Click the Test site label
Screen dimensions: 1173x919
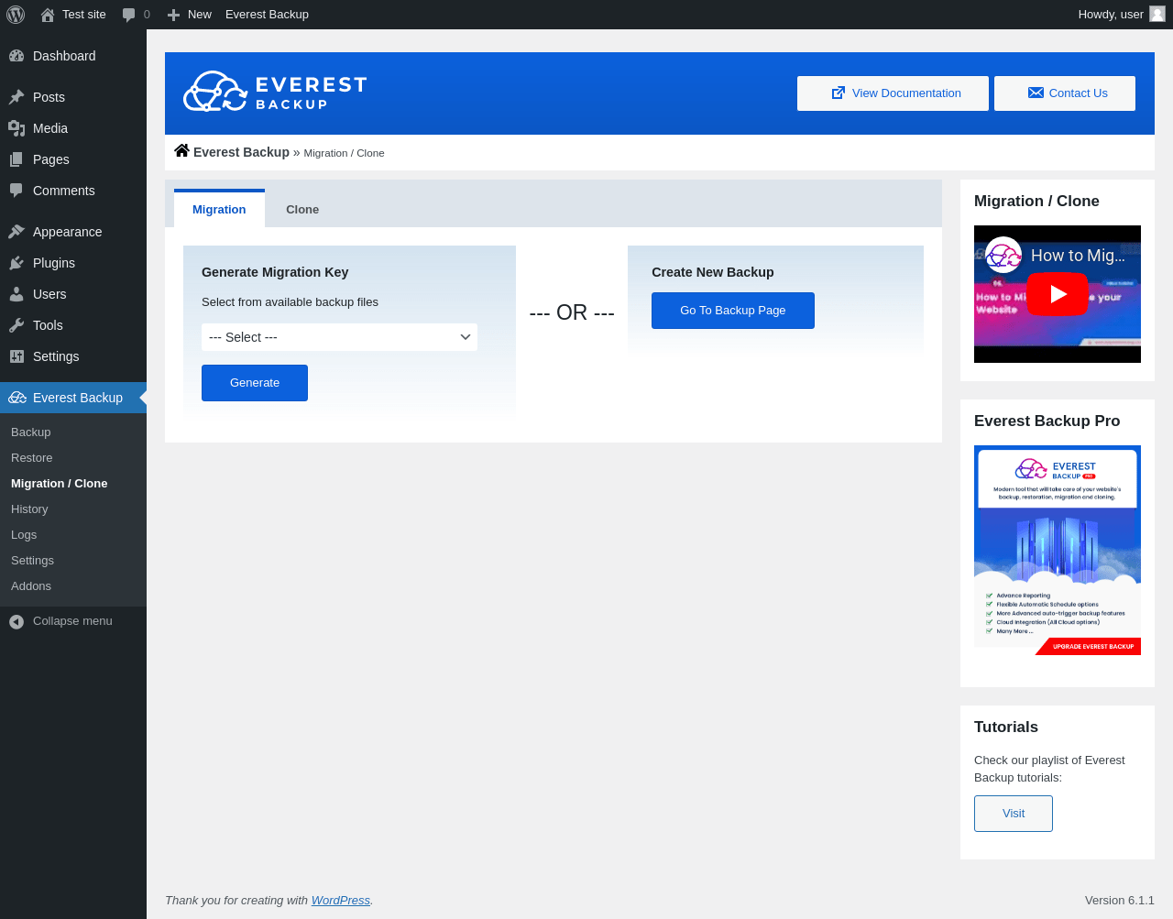pos(84,15)
